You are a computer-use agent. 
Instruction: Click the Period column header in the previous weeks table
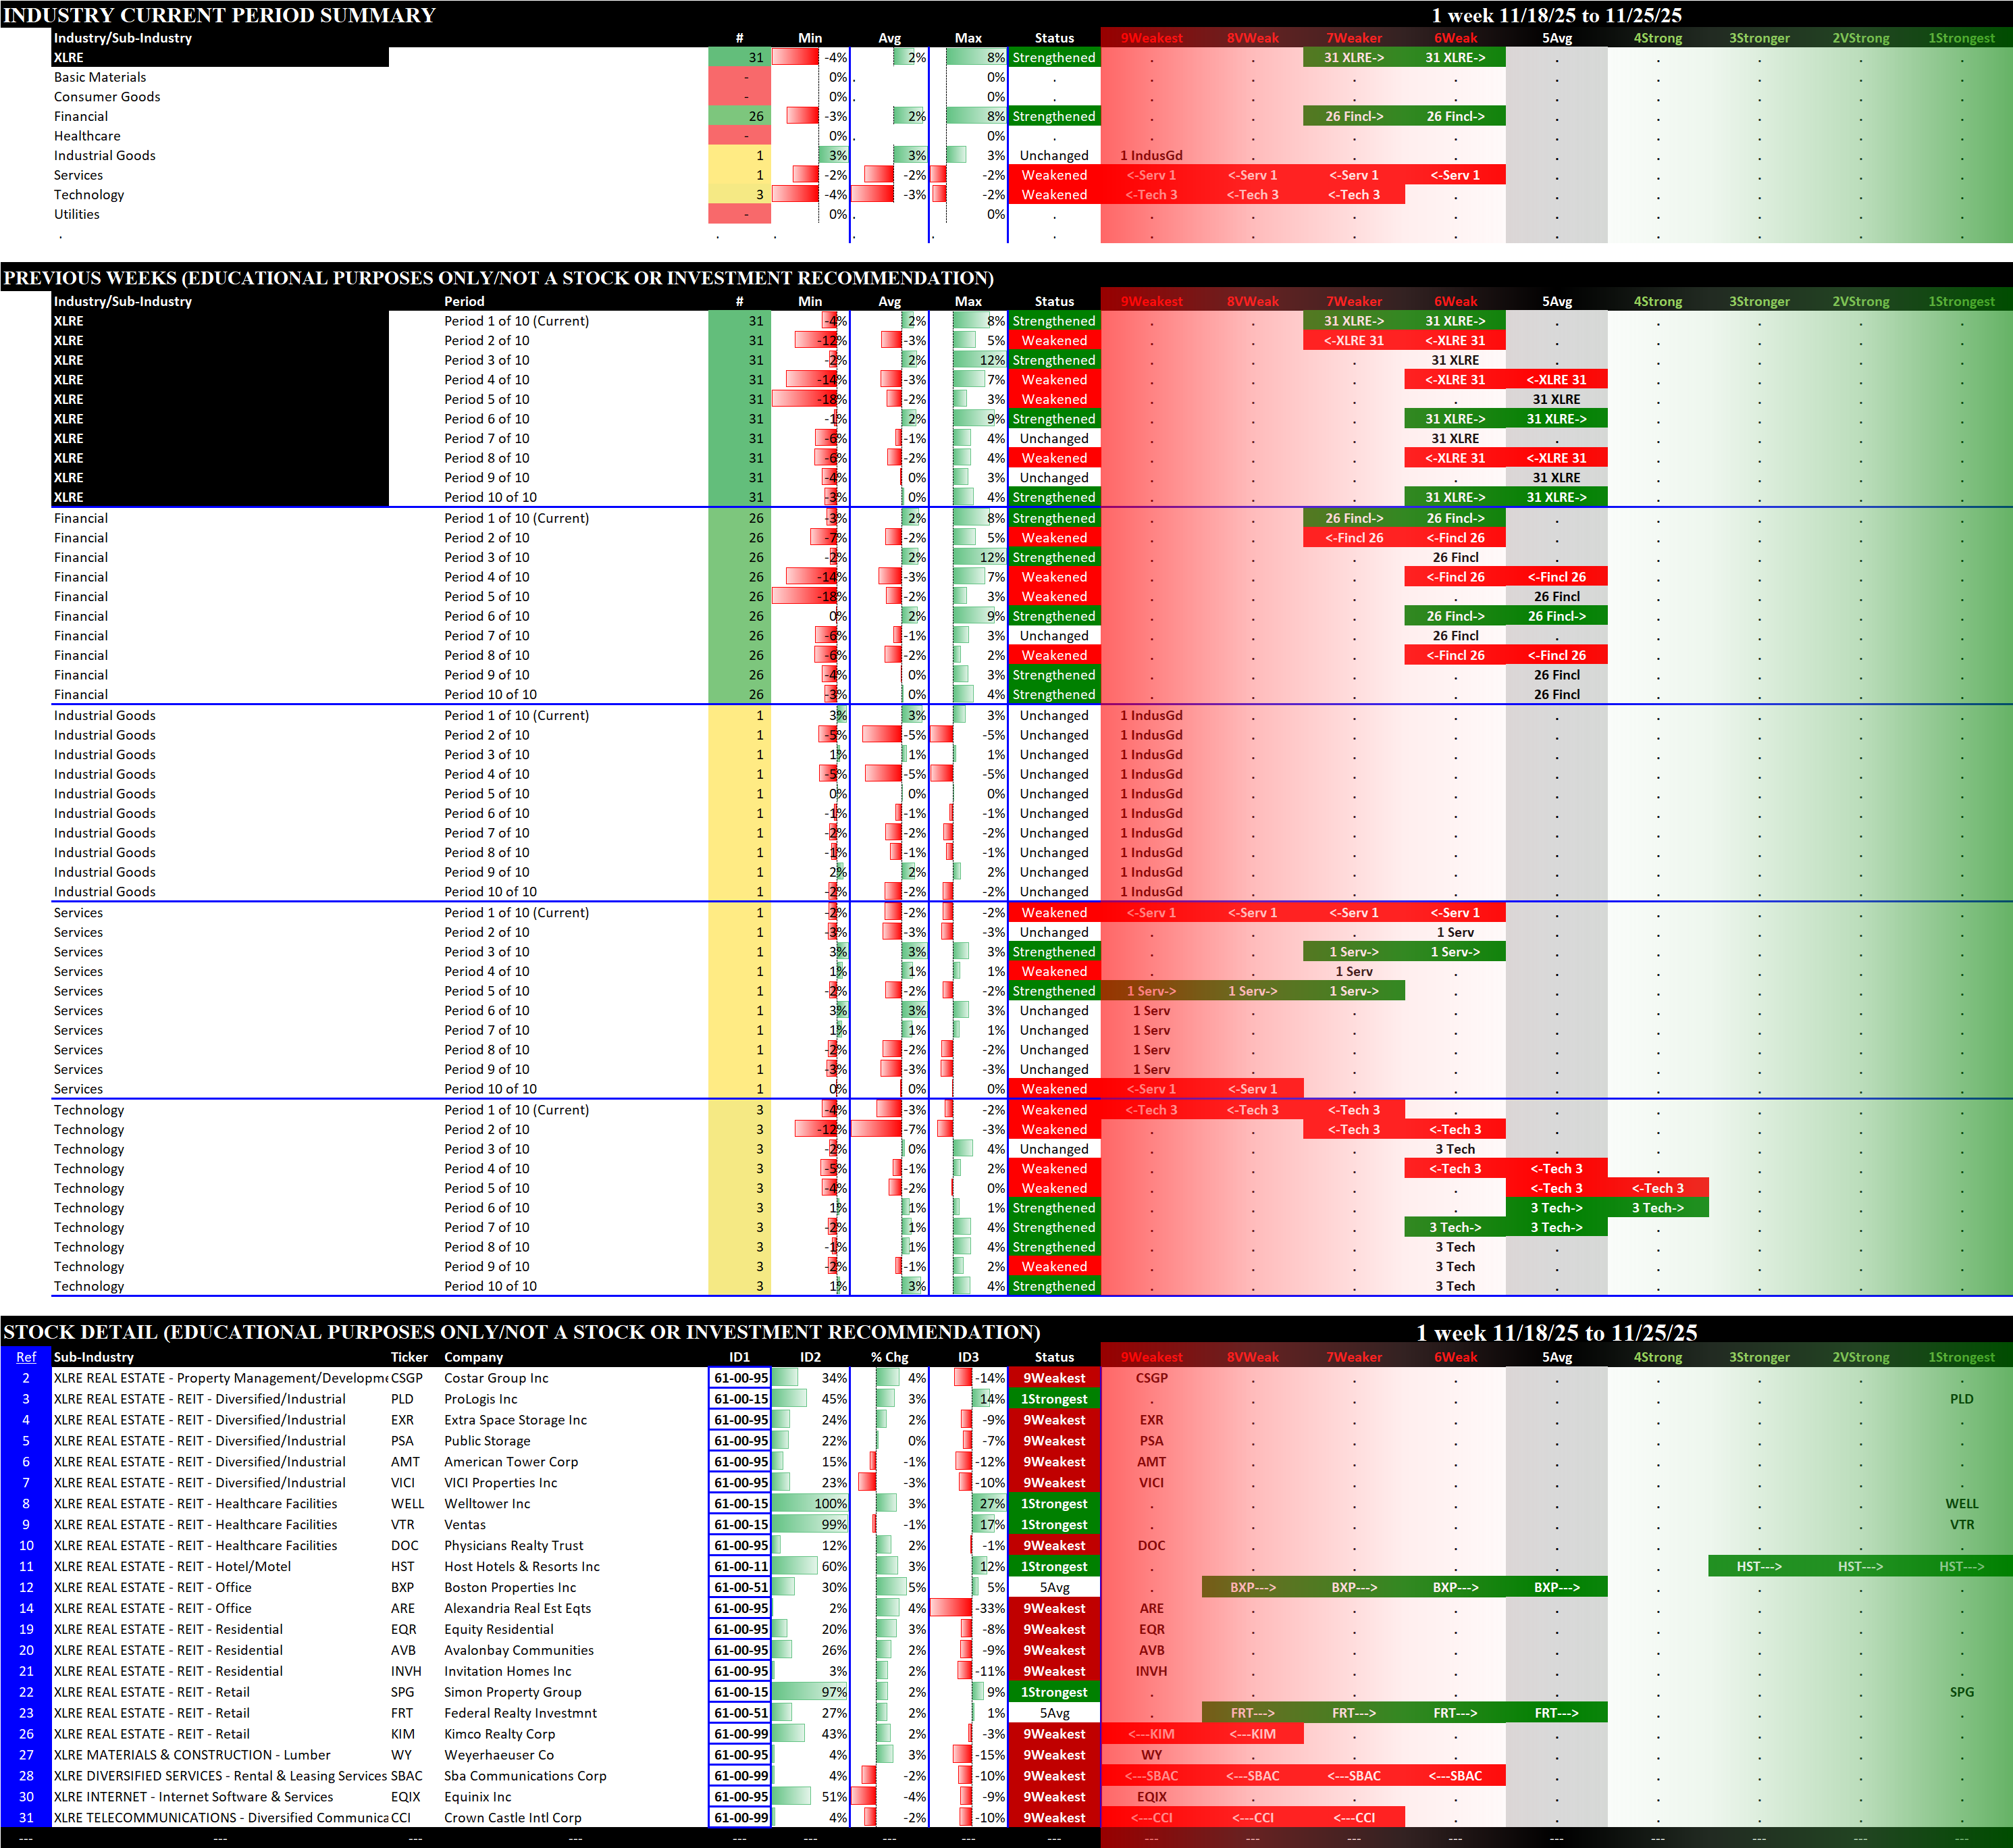pos(464,301)
